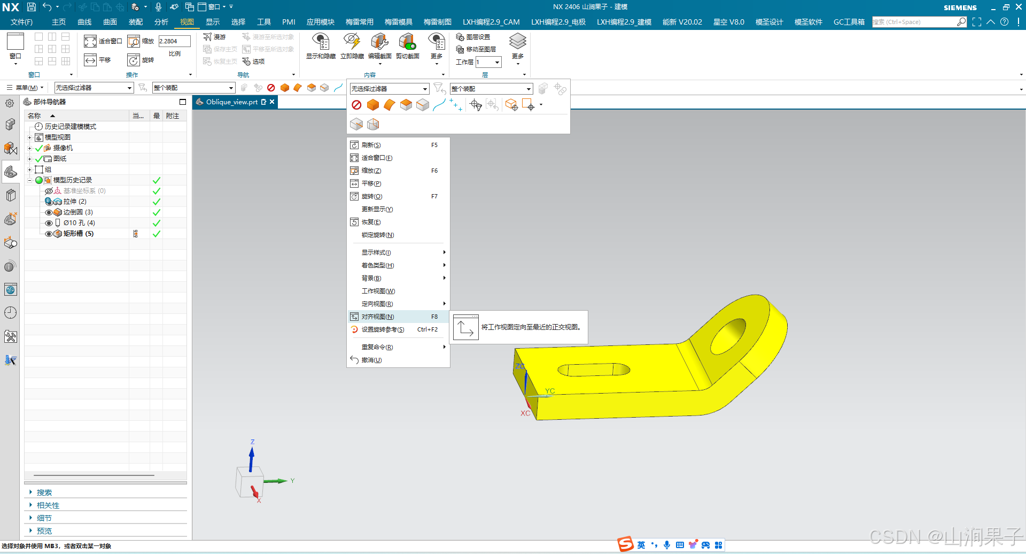1026x554 pixels.
Task: Select the Zoom (缩放) tool icon
Action: point(134,41)
